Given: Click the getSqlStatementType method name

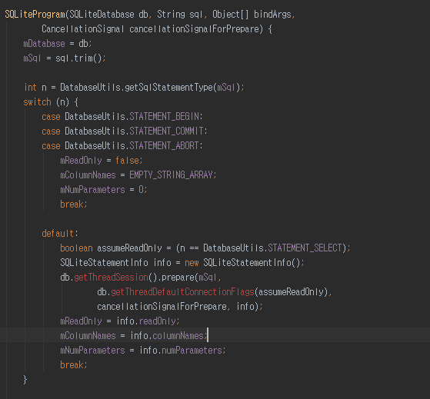Looking at the screenshot, I should click(168, 88).
